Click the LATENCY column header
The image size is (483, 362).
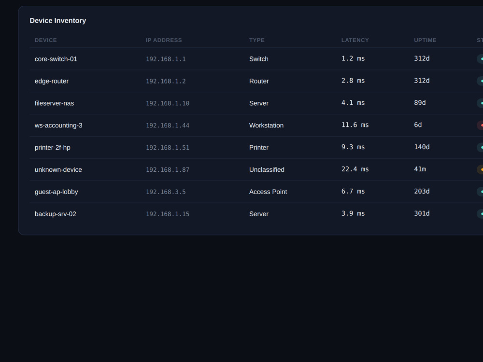(355, 40)
